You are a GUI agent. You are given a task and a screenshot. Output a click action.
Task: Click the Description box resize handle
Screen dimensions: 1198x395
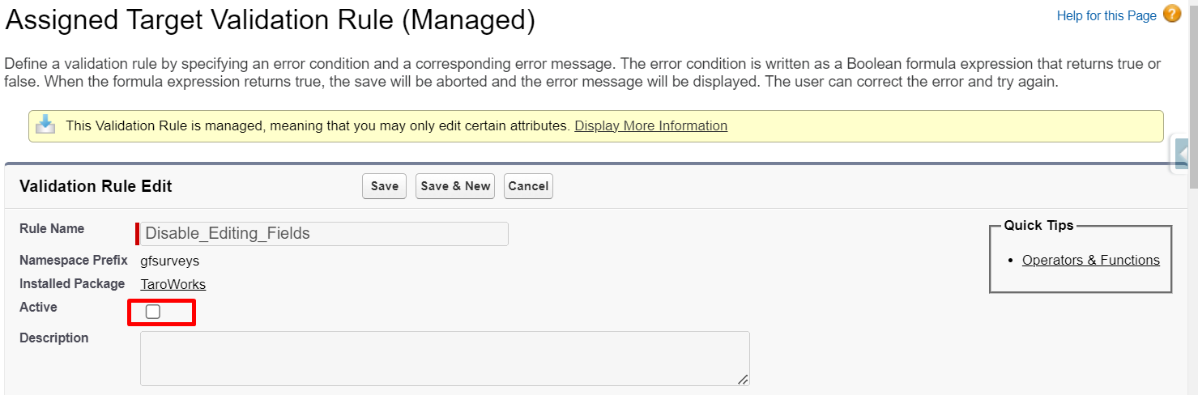(x=743, y=379)
